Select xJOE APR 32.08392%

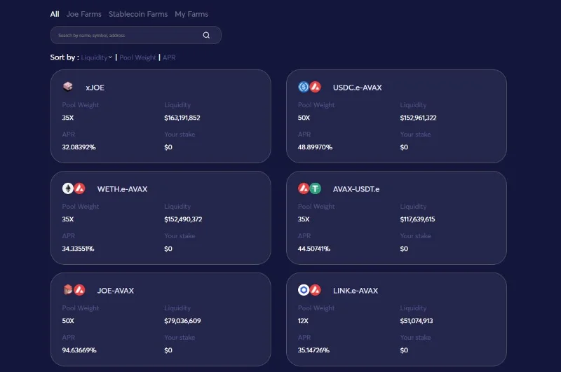click(x=79, y=147)
